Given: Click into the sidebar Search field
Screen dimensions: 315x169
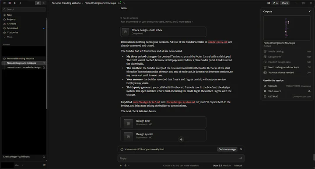Looking at the screenshot, I should [24, 10].
